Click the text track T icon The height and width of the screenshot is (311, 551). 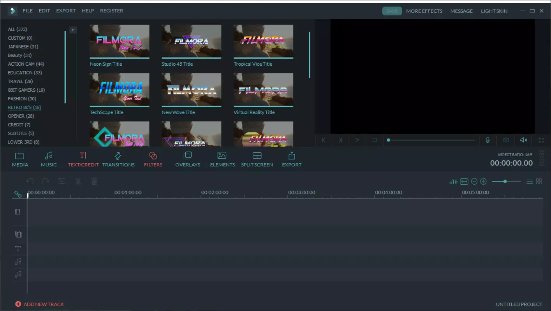pyautogui.click(x=18, y=248)
